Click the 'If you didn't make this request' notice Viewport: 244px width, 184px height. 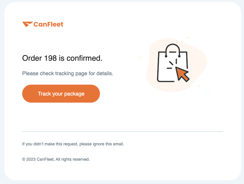coord(73,144)
